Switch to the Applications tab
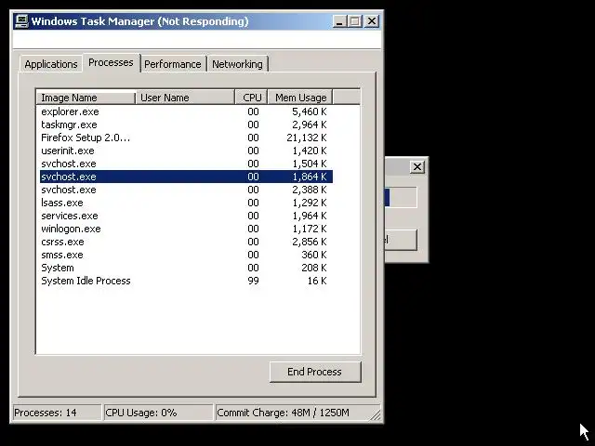 [51, 64]
